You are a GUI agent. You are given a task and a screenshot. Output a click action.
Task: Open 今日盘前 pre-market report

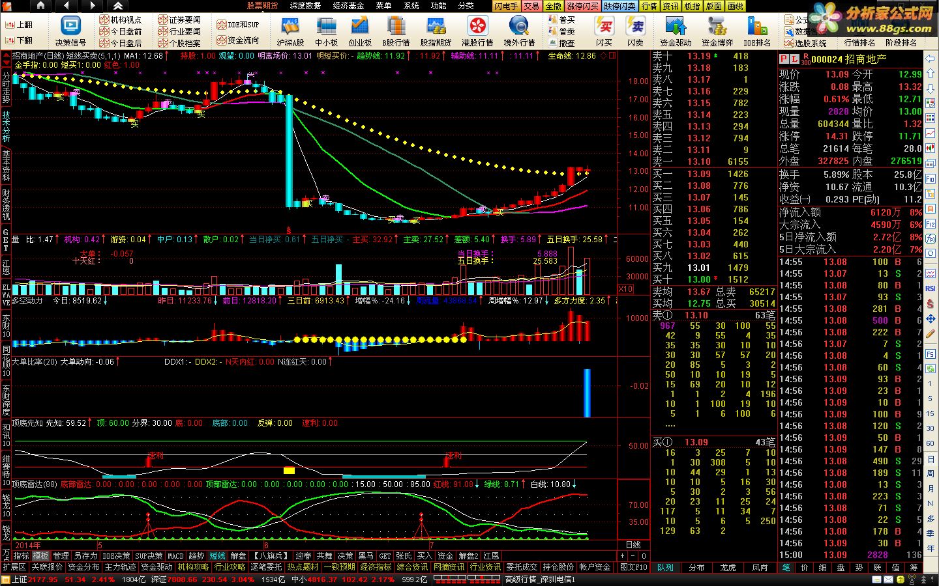121,31
